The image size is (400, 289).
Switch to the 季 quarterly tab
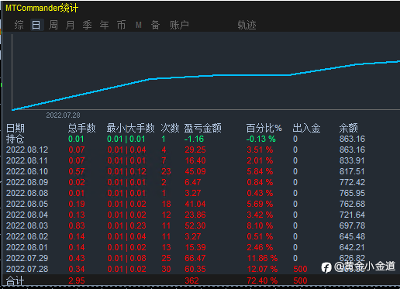point(88,25)
